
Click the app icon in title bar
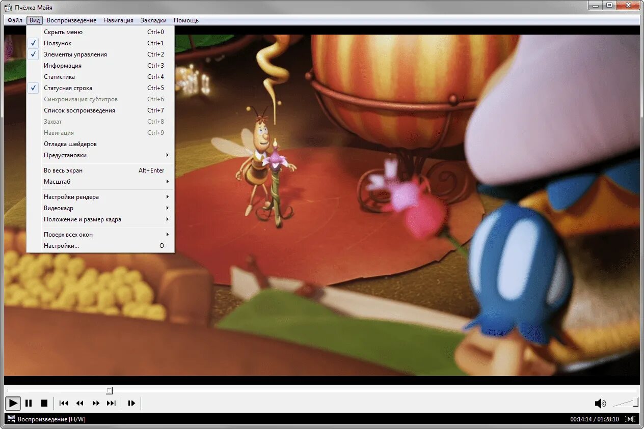click(x=8, y=7)
